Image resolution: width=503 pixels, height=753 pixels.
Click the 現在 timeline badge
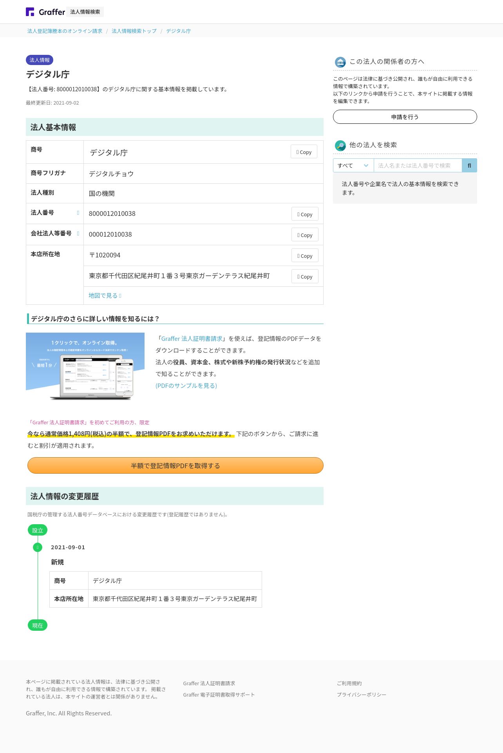(x=38, y=625)
